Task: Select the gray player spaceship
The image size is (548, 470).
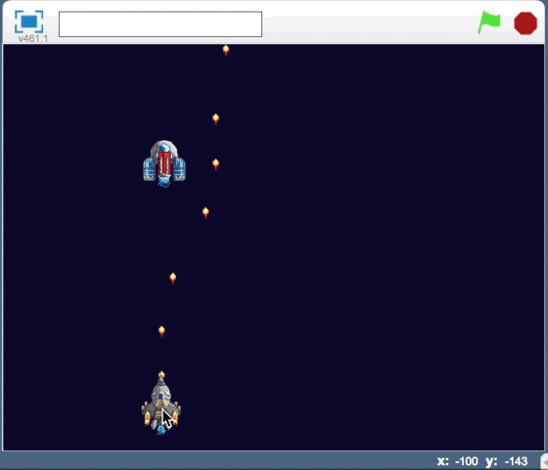Action: (x=160, y=405)
